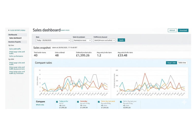The width and height of the screenshot is (195, 136).
Task: Switch to Table view tab
Action: tap(182, 63)
